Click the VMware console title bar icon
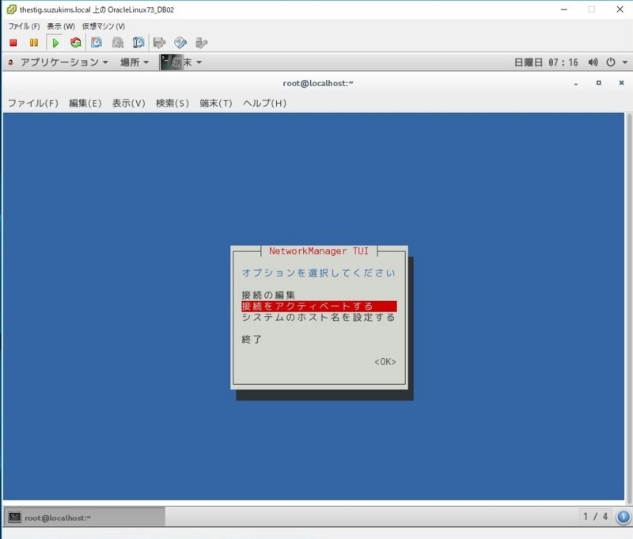633x539 pixels. (12, 9)
